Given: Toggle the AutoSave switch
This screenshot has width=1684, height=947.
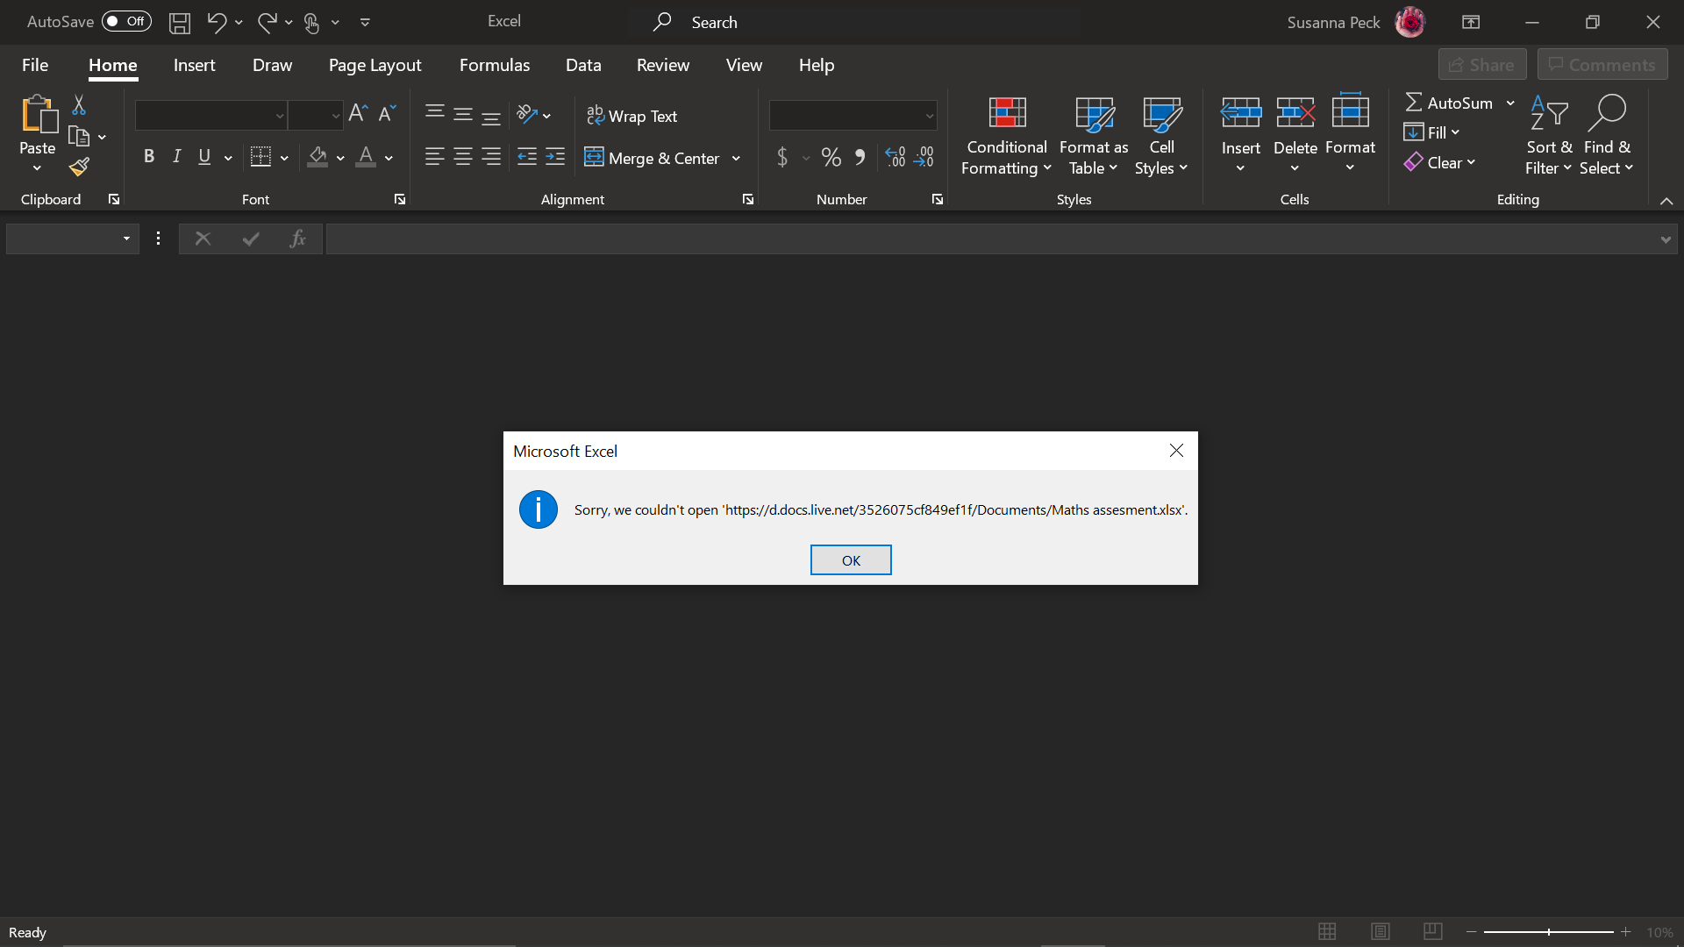Looking at the screenshot, I should [x=126, y=22].
